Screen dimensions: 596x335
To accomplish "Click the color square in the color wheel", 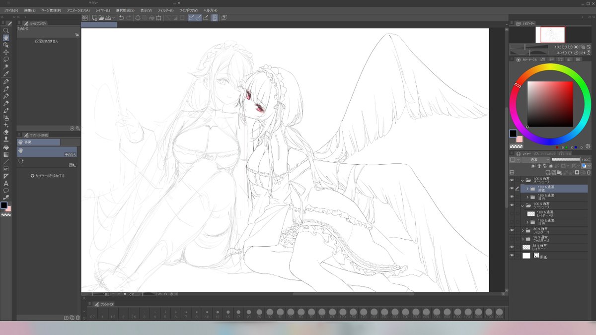I will (550, 104).
